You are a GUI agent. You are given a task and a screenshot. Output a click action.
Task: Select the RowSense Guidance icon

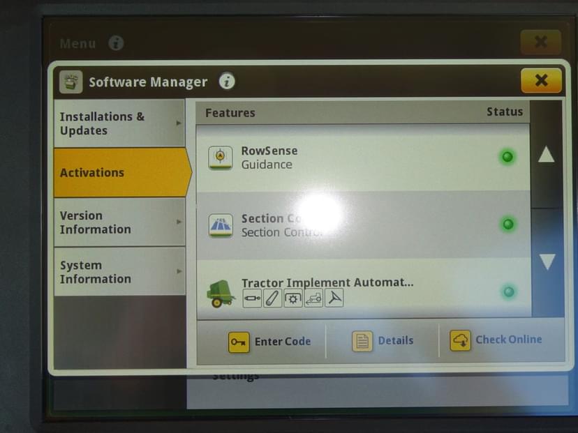220,158
